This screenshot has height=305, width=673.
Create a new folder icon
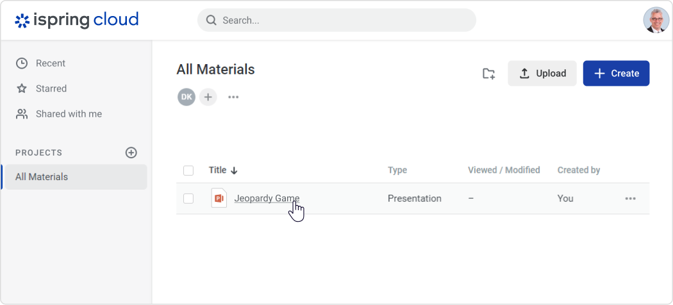click(489, 73)
